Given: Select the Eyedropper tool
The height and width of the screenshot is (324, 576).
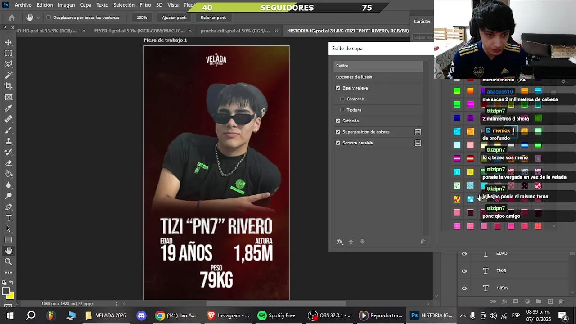Looking at the screenshot, I should tap(9, 108).
